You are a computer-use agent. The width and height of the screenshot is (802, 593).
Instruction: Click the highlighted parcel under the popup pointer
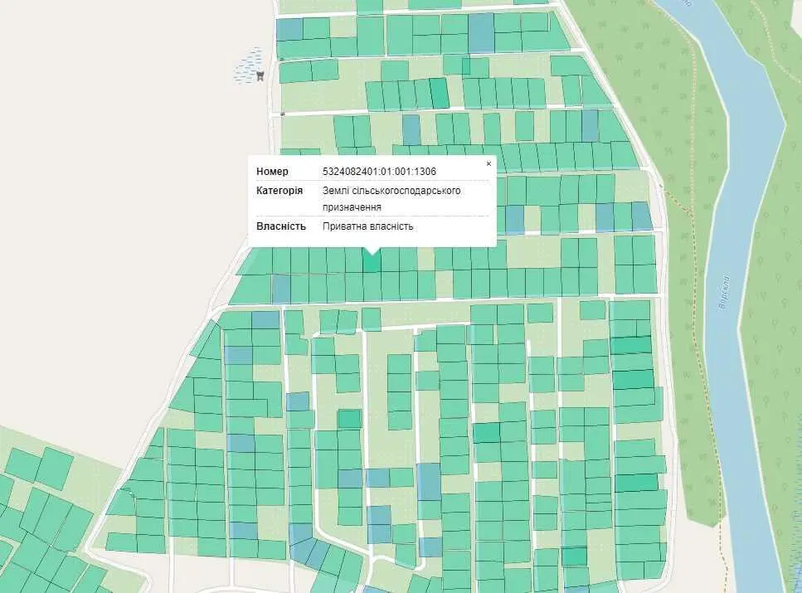coord(372,262)
